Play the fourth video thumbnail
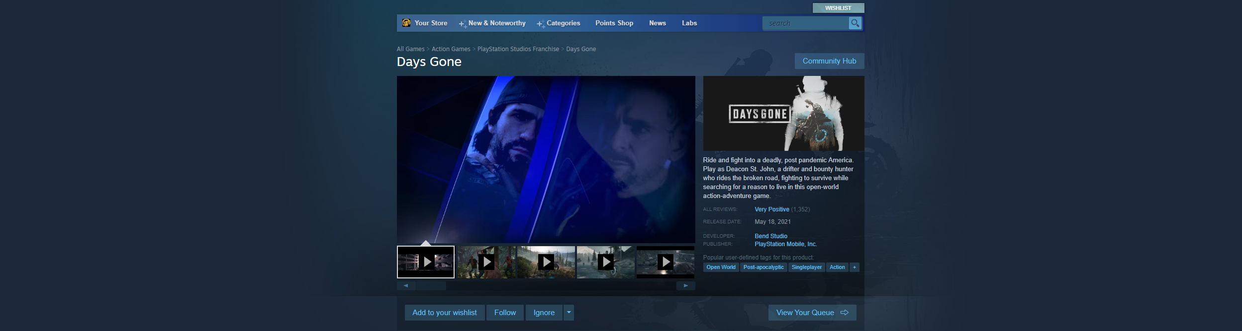1242x331 pixels. coord(606,262)
